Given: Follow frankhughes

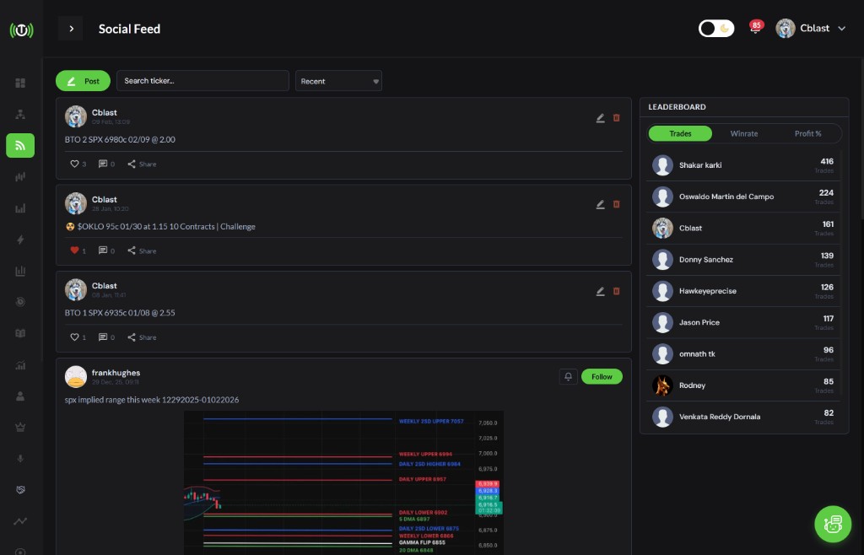Looking at the screenshot, I should click(x=602, y=376).
